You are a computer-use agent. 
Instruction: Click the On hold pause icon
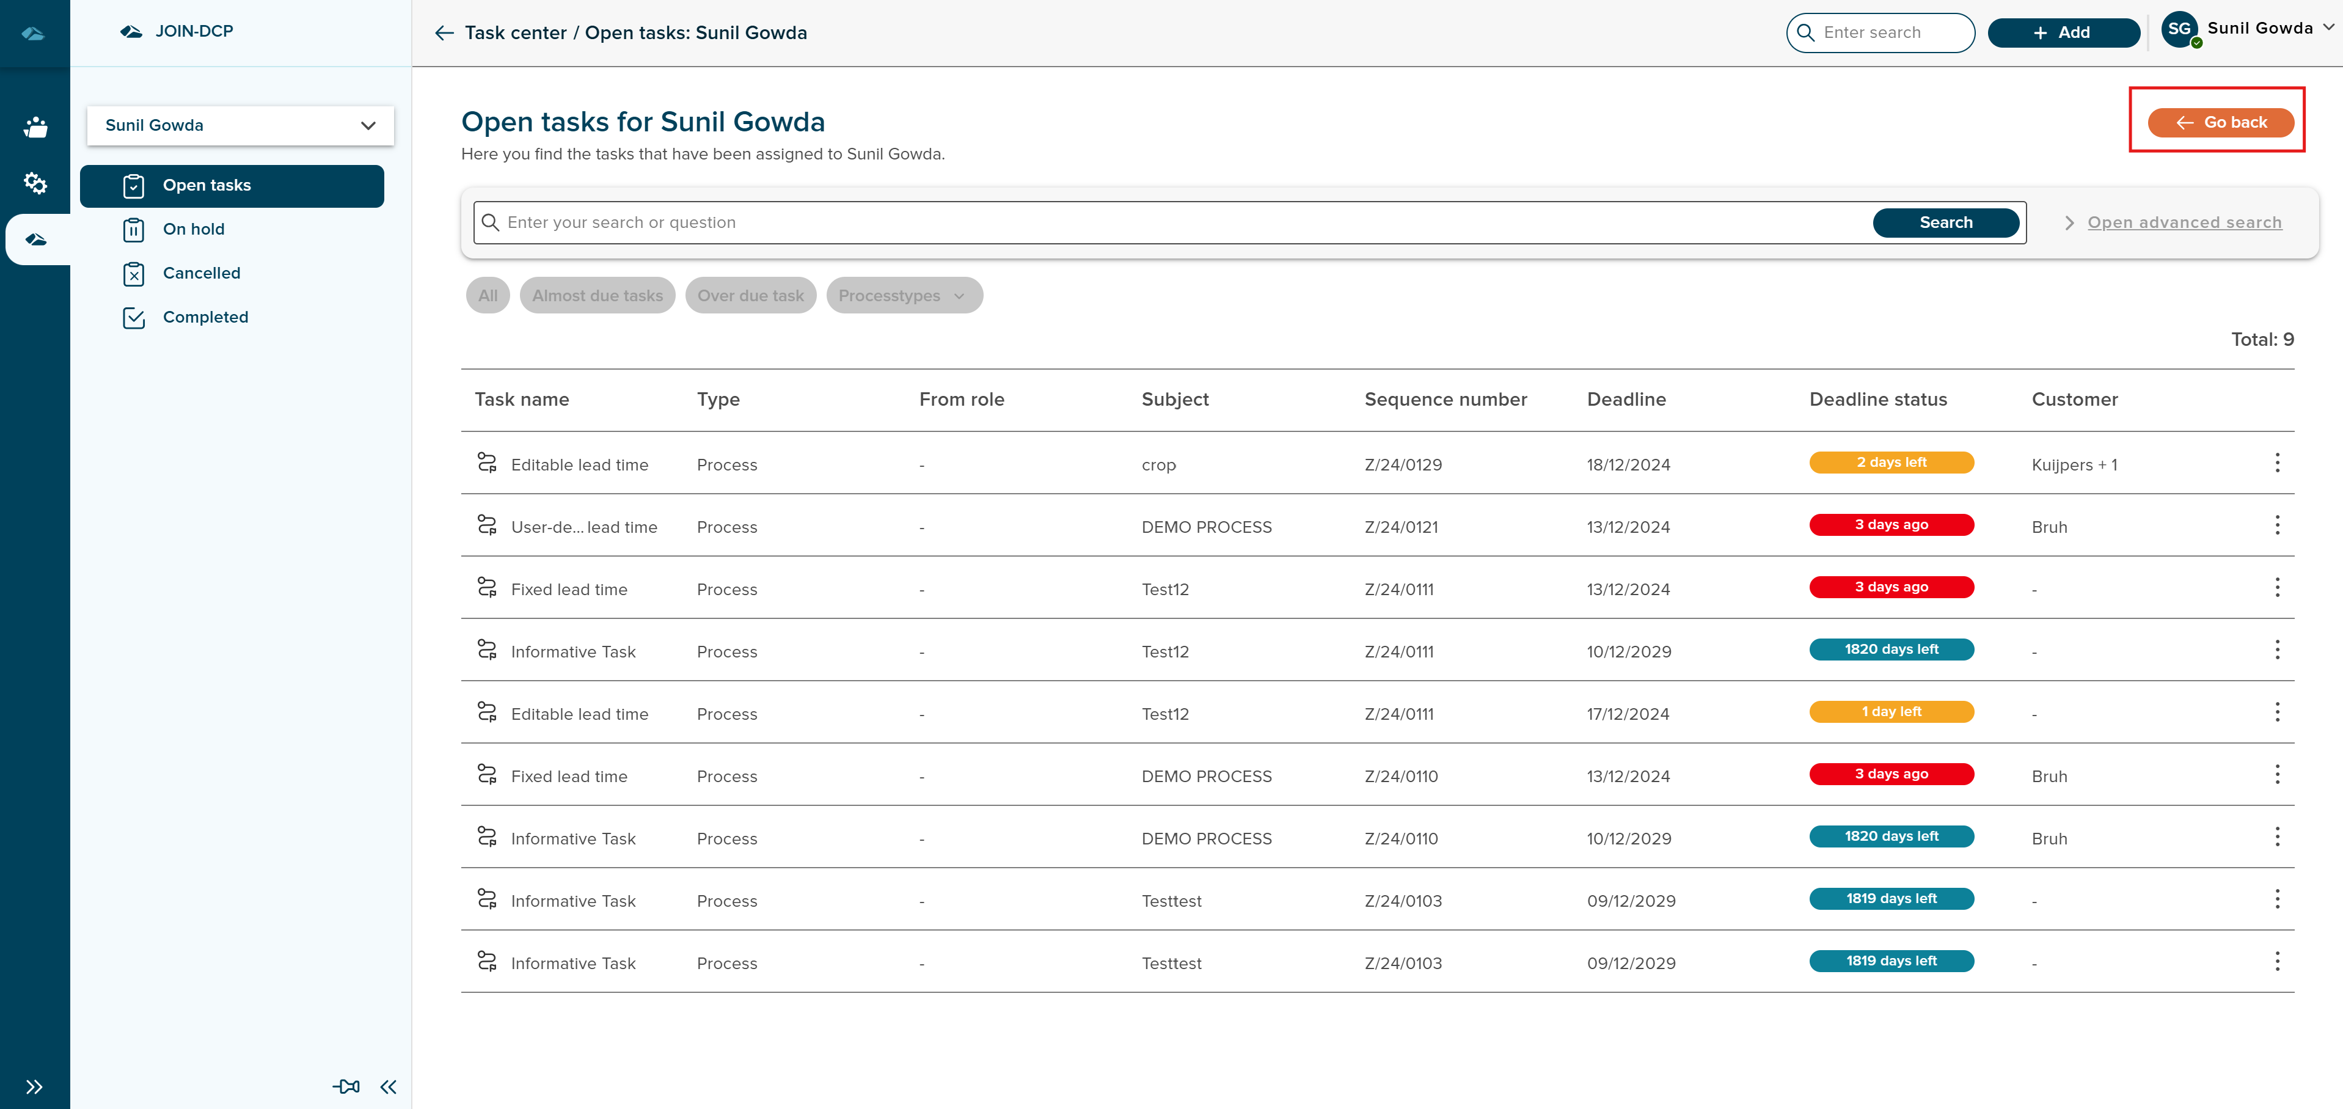(134, 229)
